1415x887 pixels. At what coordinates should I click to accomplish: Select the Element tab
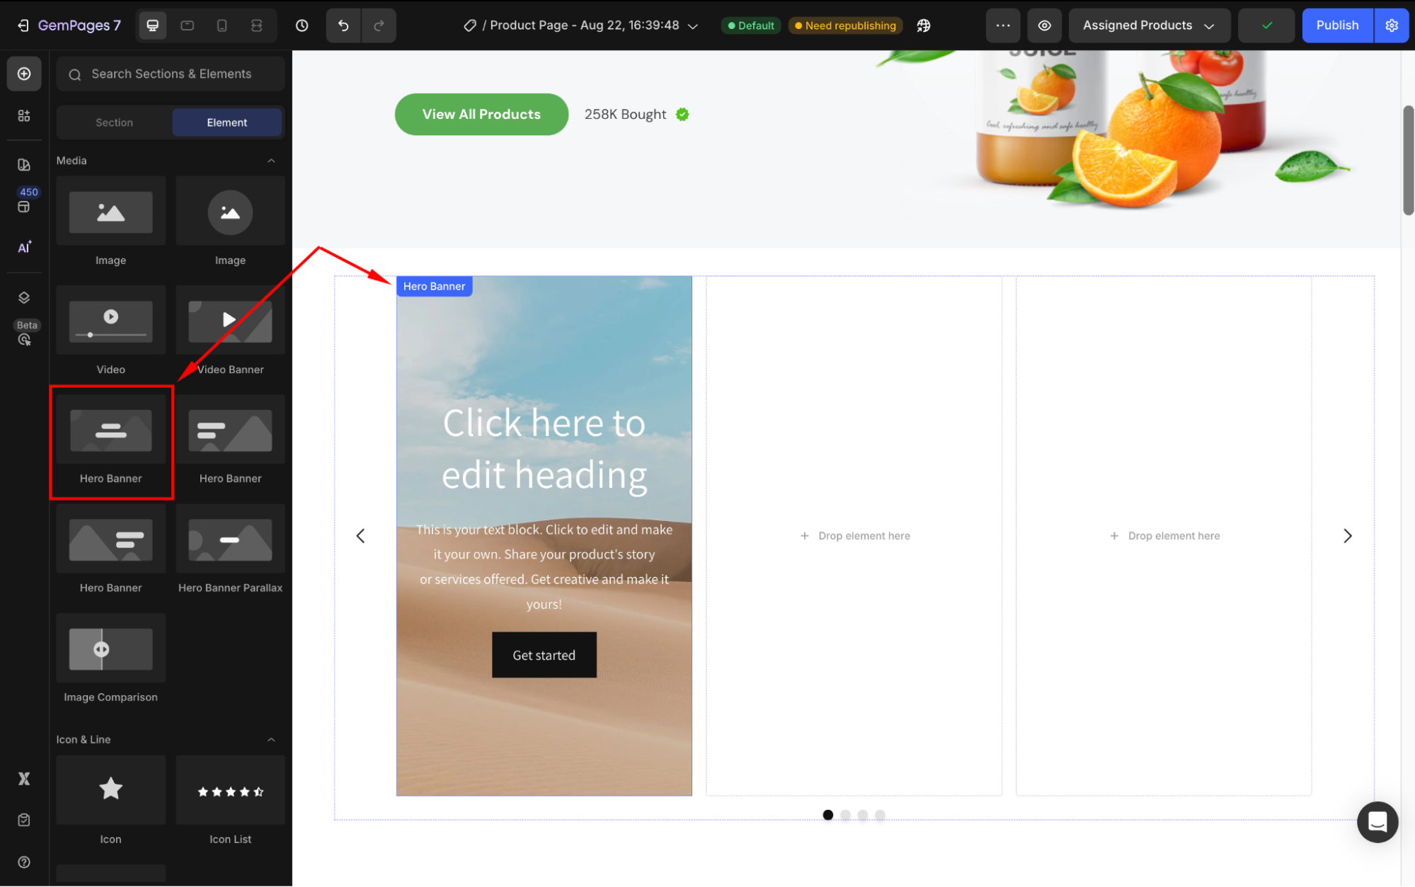(227, 122)
